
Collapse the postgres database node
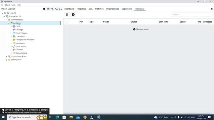9,23
